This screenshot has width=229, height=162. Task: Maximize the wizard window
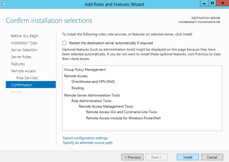[x=211, y=4]
